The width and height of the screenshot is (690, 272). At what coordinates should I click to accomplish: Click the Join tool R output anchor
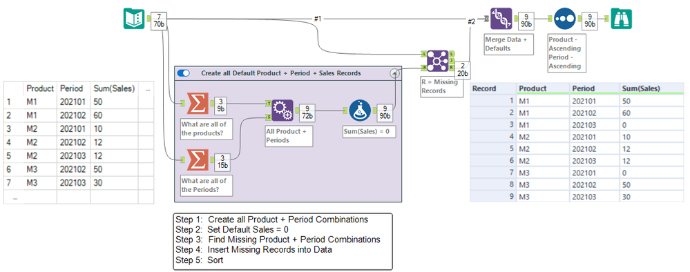(x=452, y=68)
